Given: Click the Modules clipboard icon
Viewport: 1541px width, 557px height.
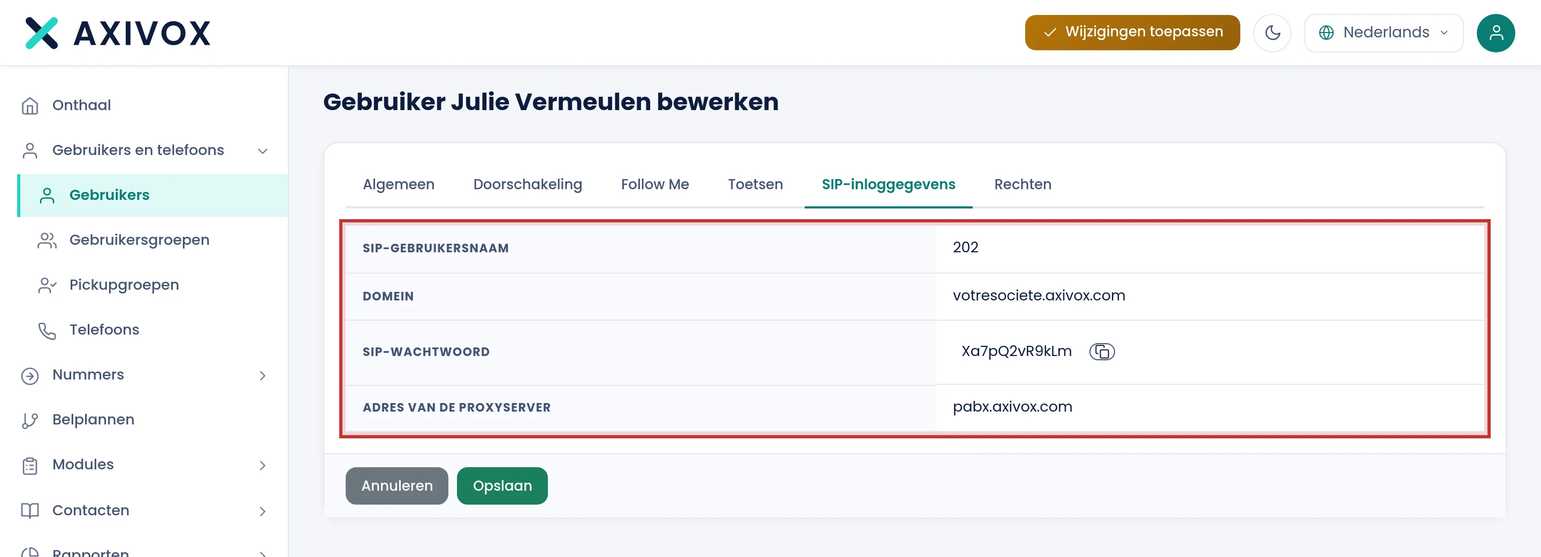Looking at the screenshot, I should click(x=30, y=466).
